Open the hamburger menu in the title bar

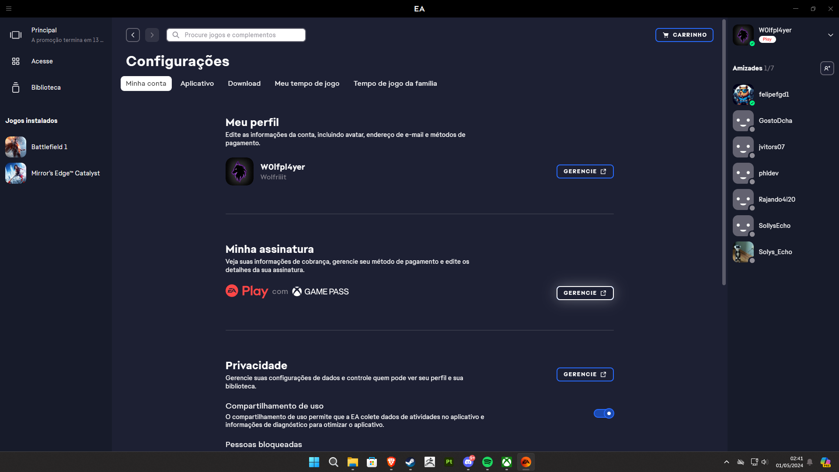point(9,9)
